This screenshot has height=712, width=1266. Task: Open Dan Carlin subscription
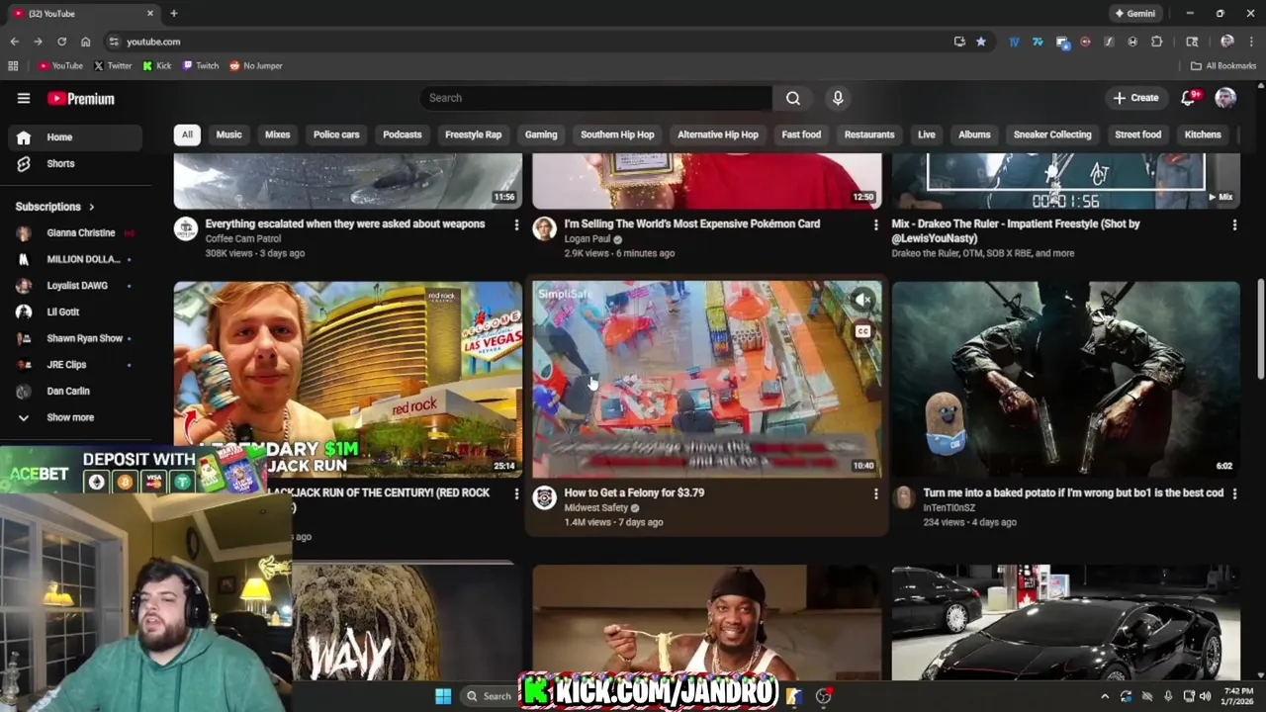pyautogui.click(x=75, y=391)
